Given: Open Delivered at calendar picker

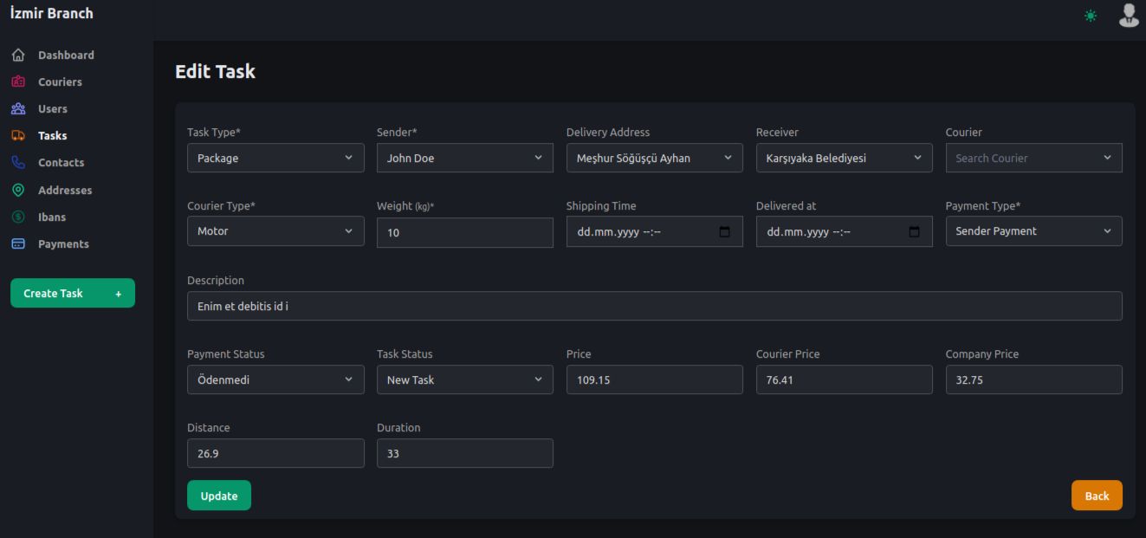Looking at the screenshot, I should tap(914, 232).
